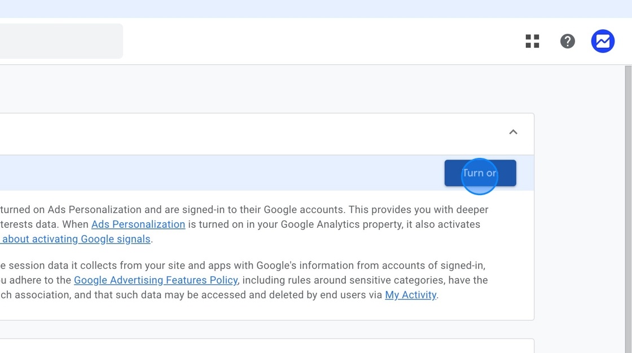Viewport: 632px width, 353px height.
Task: Activate Google signals with the blue button
Action: [x=480, y=173]
